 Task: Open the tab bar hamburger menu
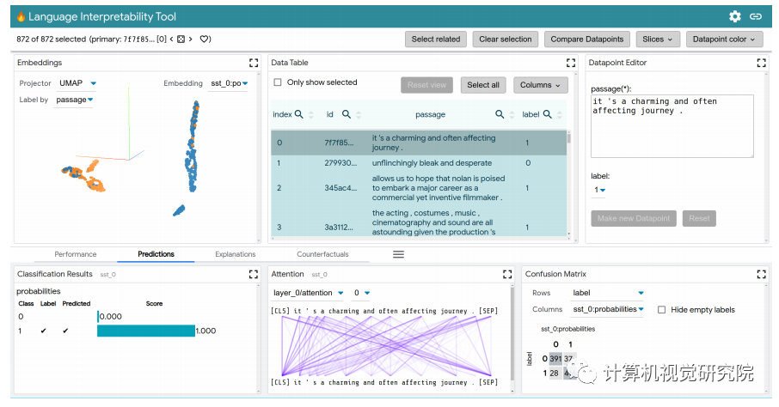click(x=398, y=254)
